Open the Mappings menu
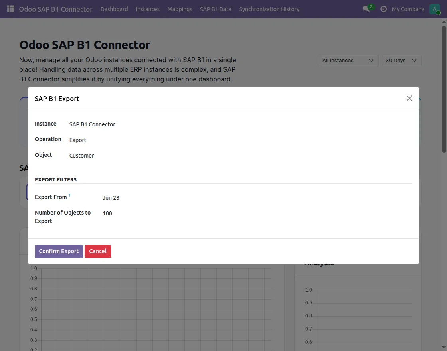Image resolution: width=447 pixels, height=351 pixels. coord(180,9)
